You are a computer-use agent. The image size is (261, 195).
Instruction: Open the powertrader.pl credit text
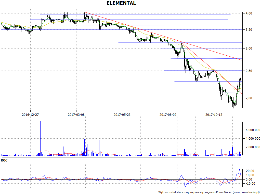pyautogui.click(x=210, y=192)
